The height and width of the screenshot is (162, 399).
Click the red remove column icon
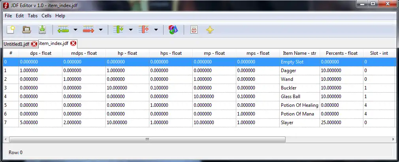click(x=143, y=30)
